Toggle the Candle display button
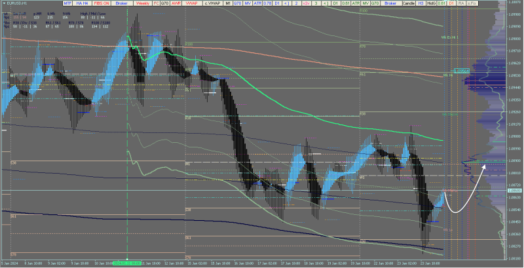The height and width of the screenshot is (268, 524). (409, 3)
